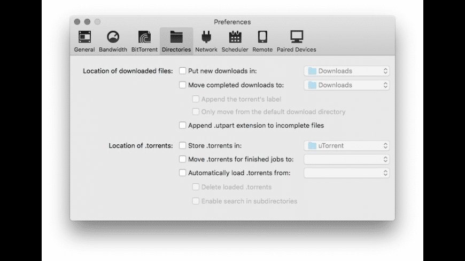Click the Preferences window title
The image size is (465, 261).
232,22
